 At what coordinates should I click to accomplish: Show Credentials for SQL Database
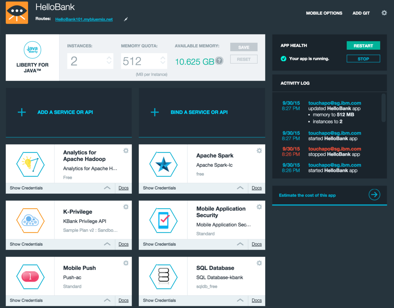pos(159,300)
